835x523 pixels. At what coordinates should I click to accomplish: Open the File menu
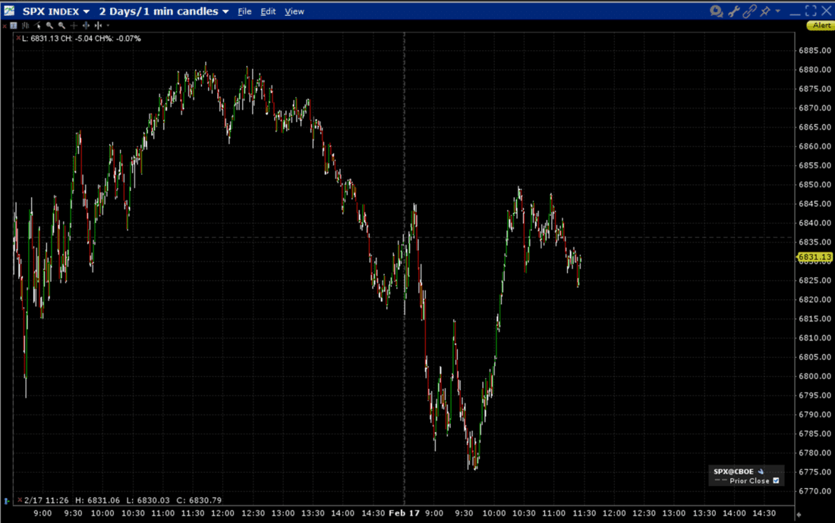244,11
